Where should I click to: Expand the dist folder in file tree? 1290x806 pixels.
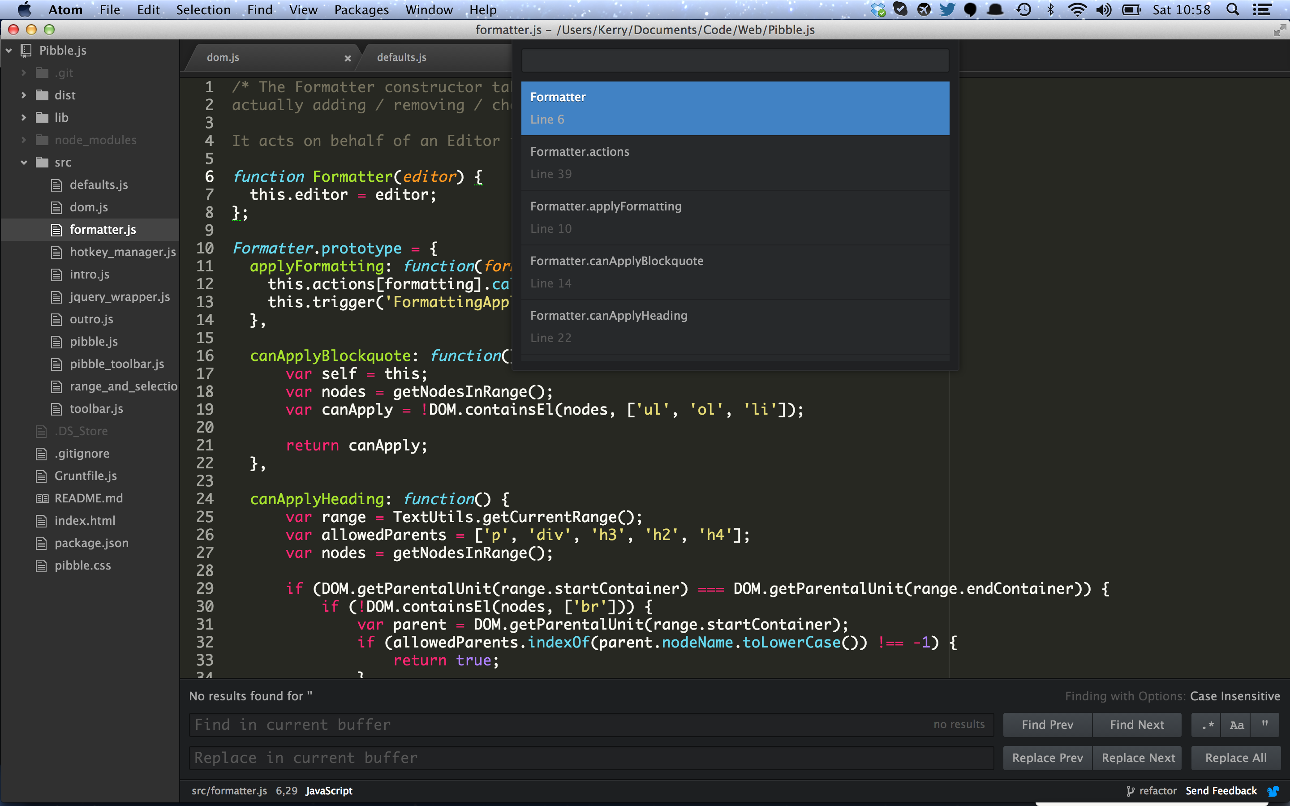[23, 95]
